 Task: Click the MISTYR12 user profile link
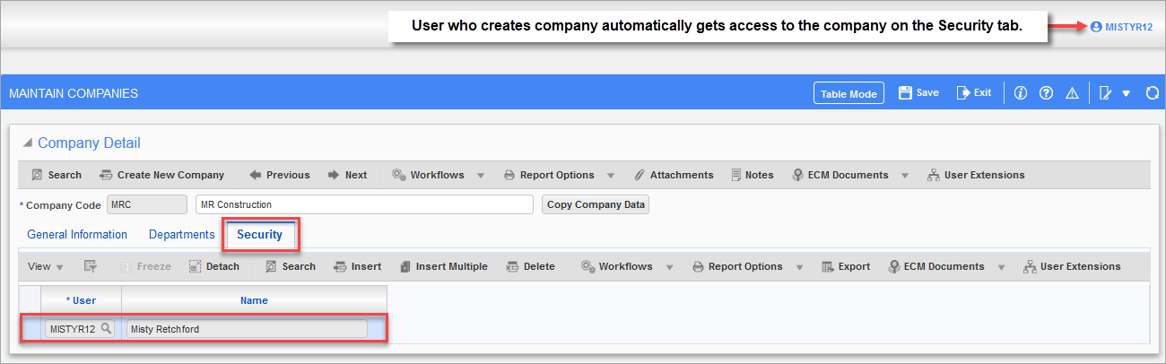pyautogui.click(x=1122, y=28)
